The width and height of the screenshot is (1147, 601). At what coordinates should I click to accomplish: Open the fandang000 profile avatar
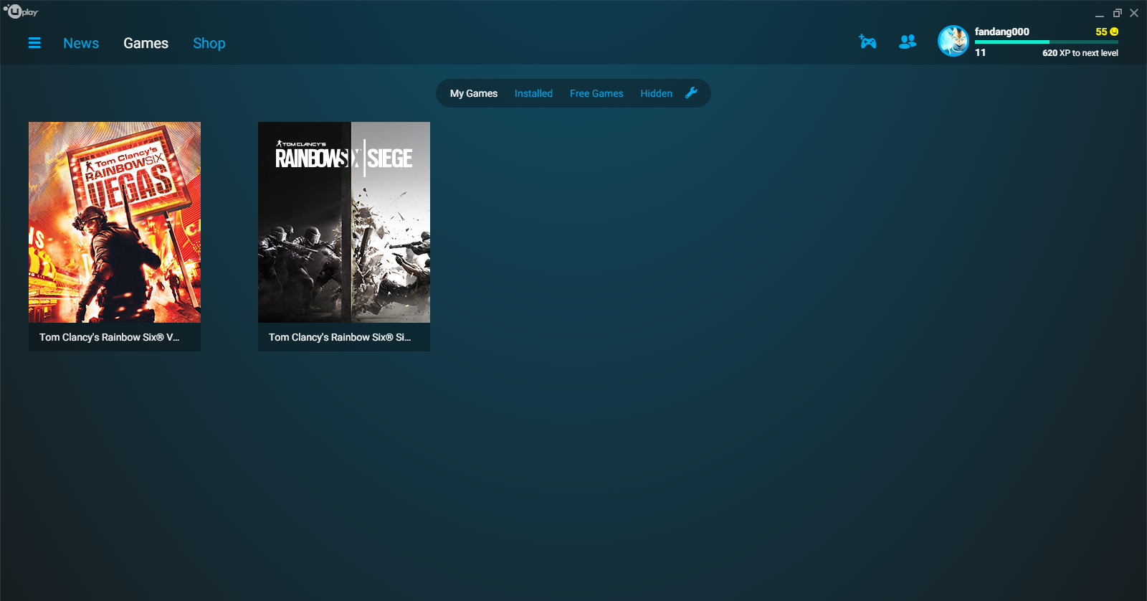click(953, 41)
